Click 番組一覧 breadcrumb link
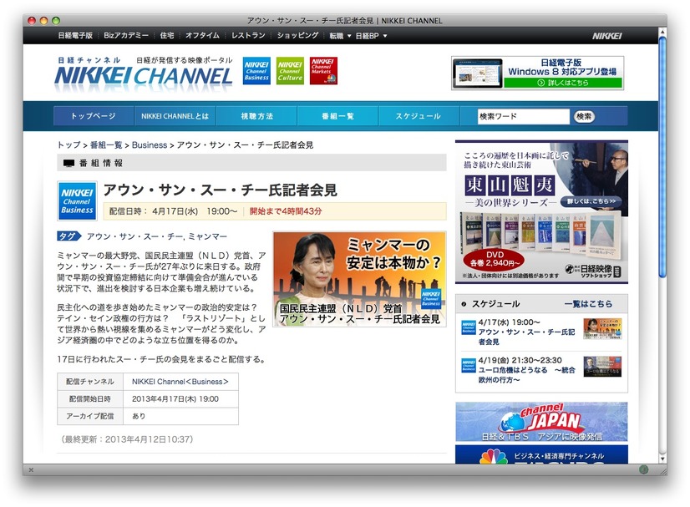Viewport: 690px width, 507px height. click(x=106, y=144)
